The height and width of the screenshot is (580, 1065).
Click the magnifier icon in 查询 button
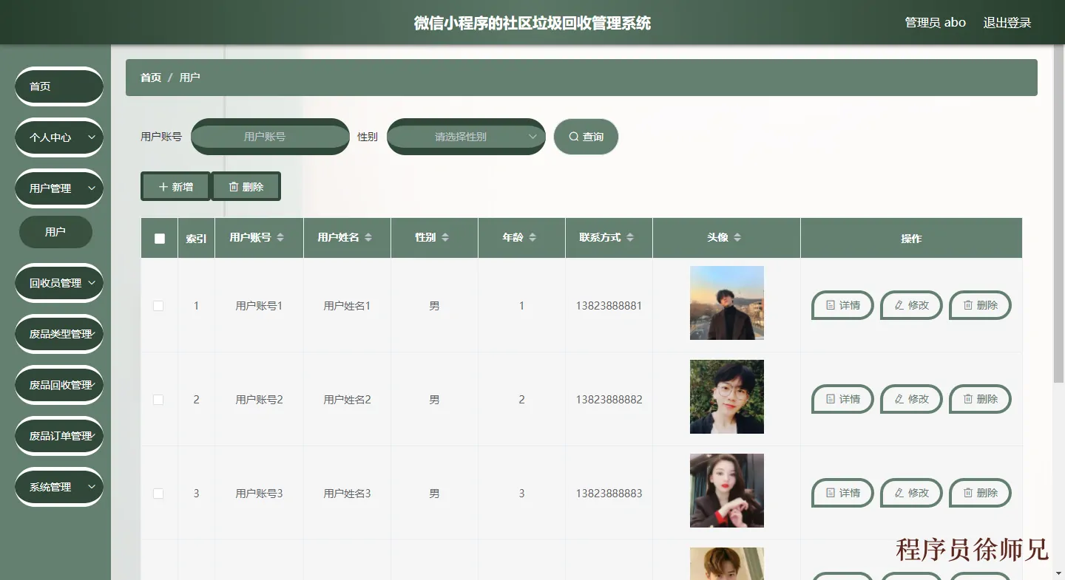(x=573, y=137)
